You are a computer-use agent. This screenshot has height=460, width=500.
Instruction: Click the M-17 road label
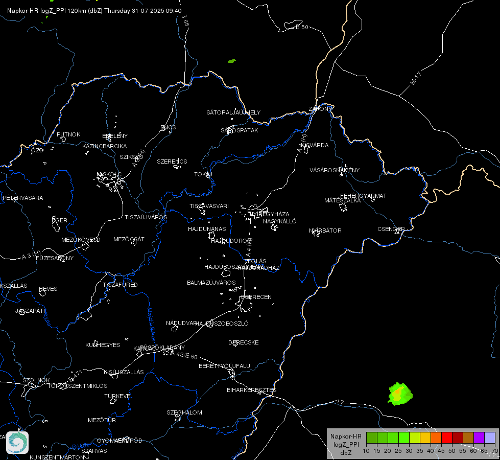(x=416, y=78)
